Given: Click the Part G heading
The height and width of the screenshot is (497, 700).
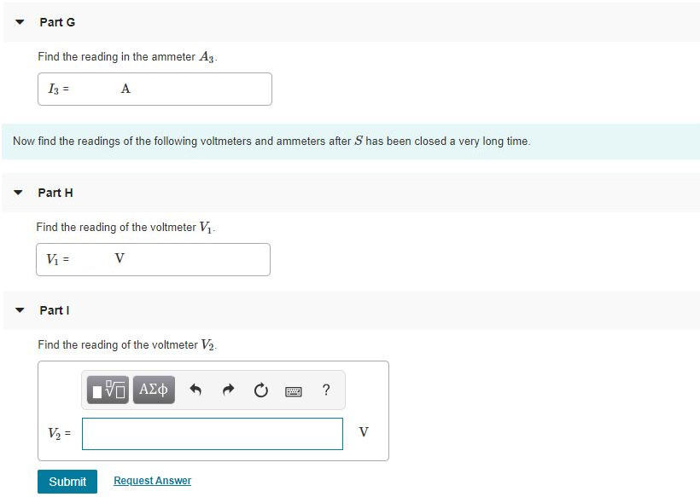Looking at the screenshot, I should pyautogui.click(x=57, y=22).
